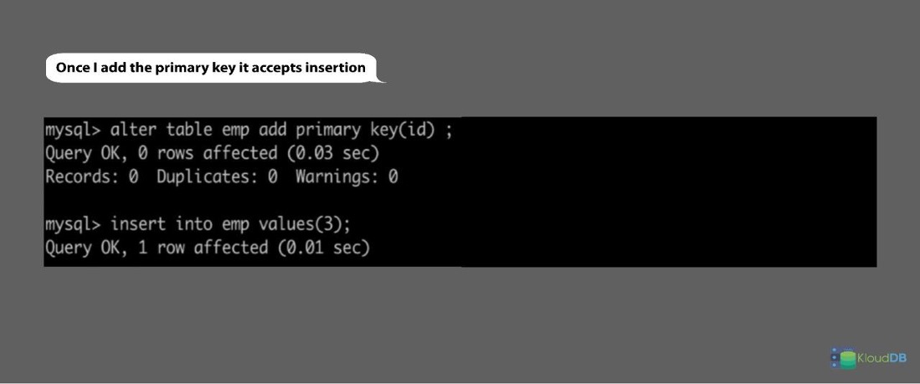This screenshot has height=384, width=920.
Task: Click the pointed tail of the speech bubble
Action: click(x=382, y=79)
